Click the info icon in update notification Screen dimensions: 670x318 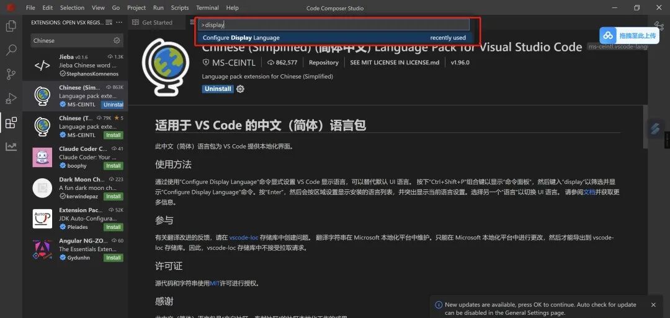[x=439, y=305]
